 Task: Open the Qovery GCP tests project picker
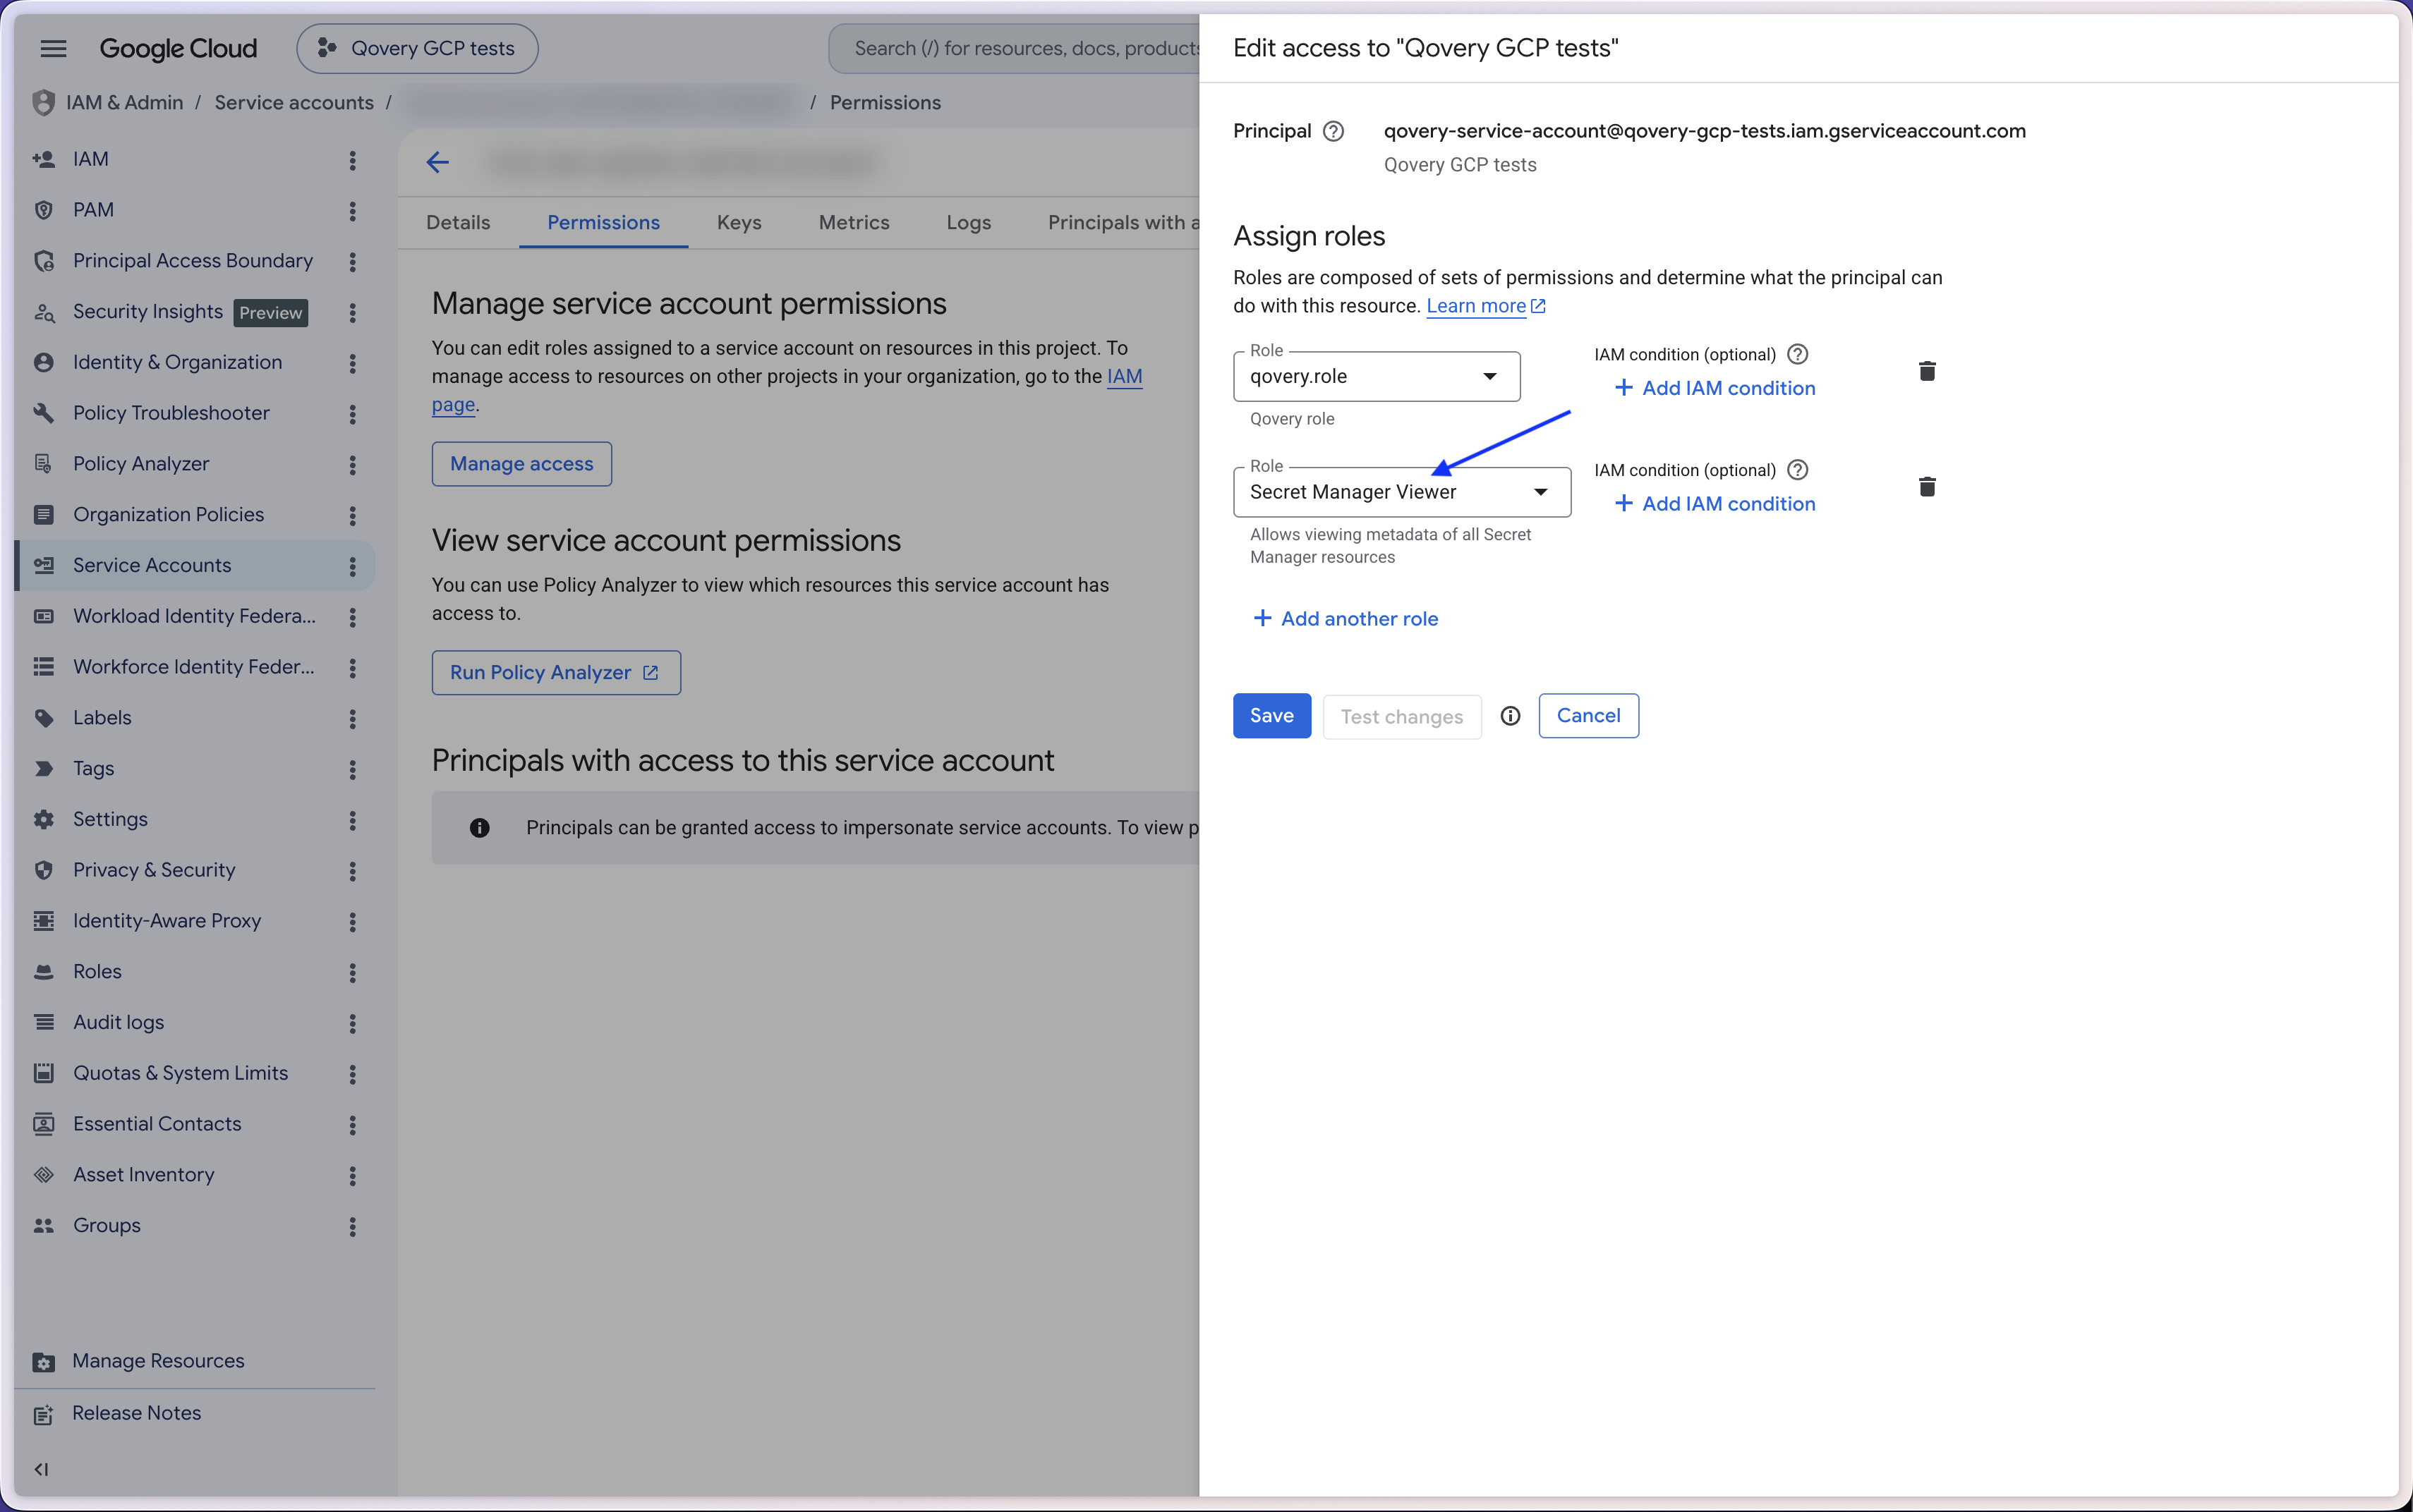(417, 48)
